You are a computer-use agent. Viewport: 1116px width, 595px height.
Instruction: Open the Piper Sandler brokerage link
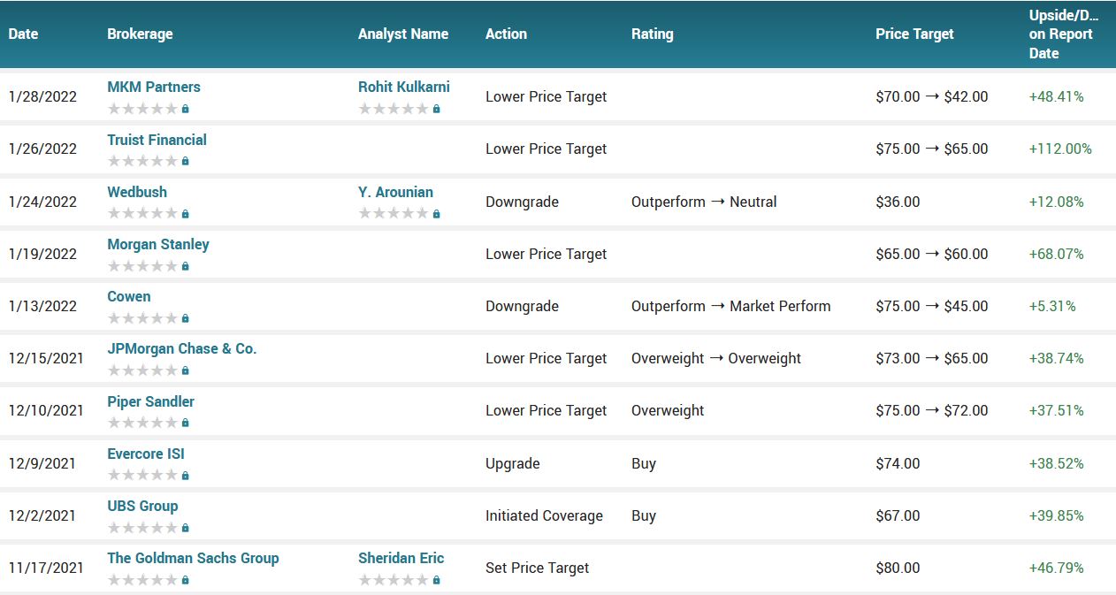pyautogui.click(x=150, y=401)
